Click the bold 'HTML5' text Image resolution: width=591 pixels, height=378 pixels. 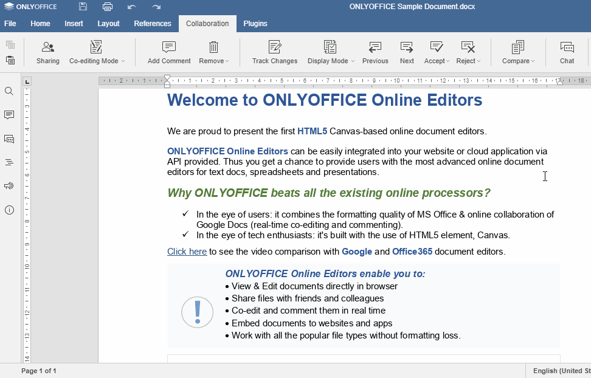coord(312,131)
